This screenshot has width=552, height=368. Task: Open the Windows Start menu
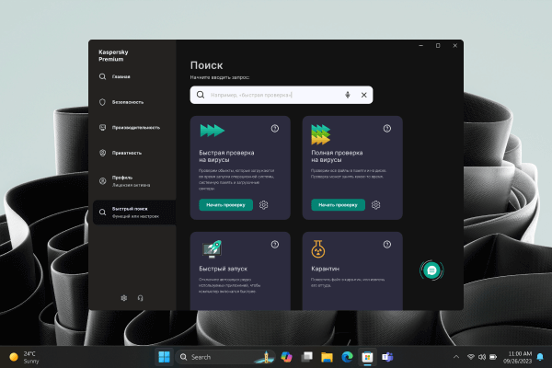(164, 357)
